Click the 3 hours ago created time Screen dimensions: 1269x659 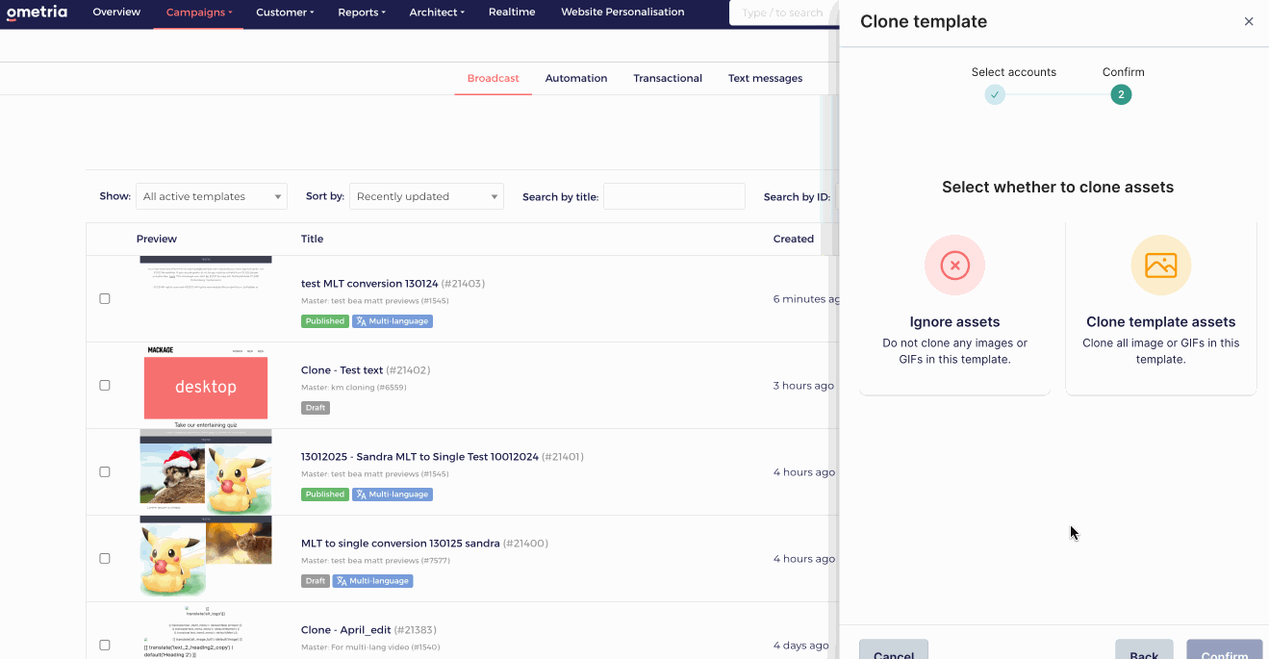803,386
